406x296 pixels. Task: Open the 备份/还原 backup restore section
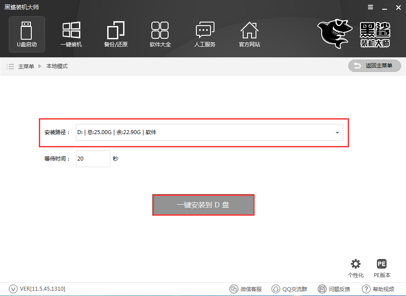[x=116, y=34]
